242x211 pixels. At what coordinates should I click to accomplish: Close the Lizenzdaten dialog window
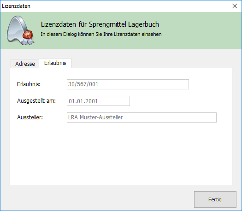235,6
